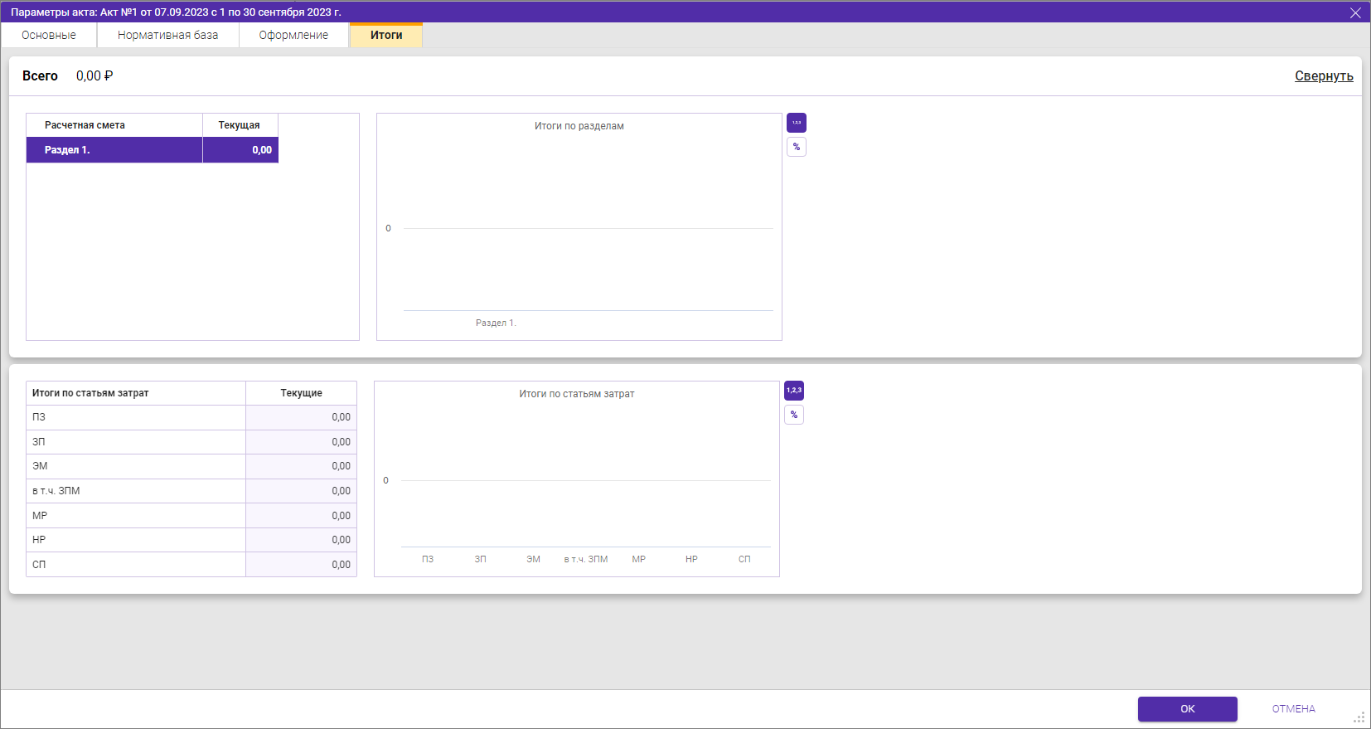Collapse the totals panel via Свернуть
This screenshot has height=729, width=1371.
1323,75
